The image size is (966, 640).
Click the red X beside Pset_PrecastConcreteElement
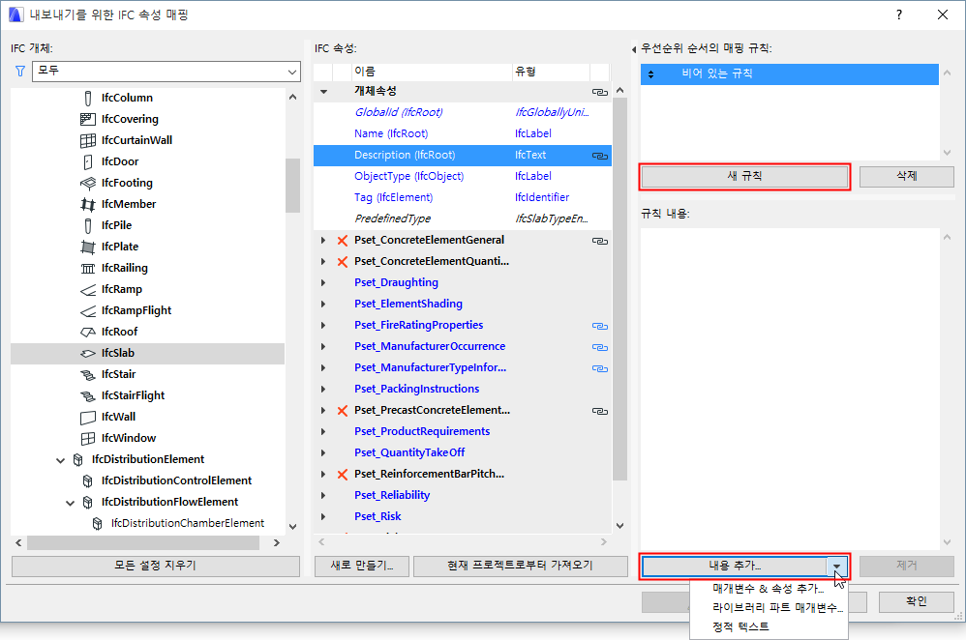click(x=343, y=411)
